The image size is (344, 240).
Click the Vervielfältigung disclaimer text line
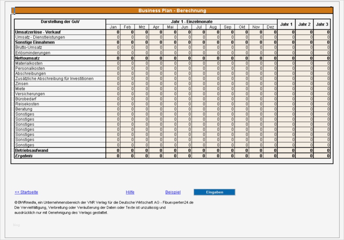tap(90, 207)
